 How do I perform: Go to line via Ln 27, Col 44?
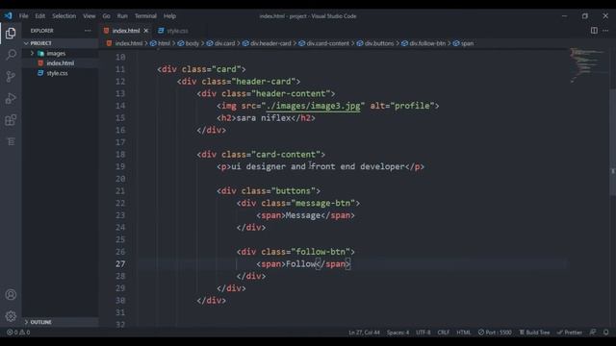coord(364,333)
